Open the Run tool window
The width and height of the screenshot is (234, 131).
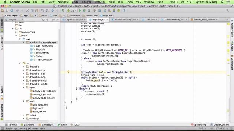click(x=63, y=124)
